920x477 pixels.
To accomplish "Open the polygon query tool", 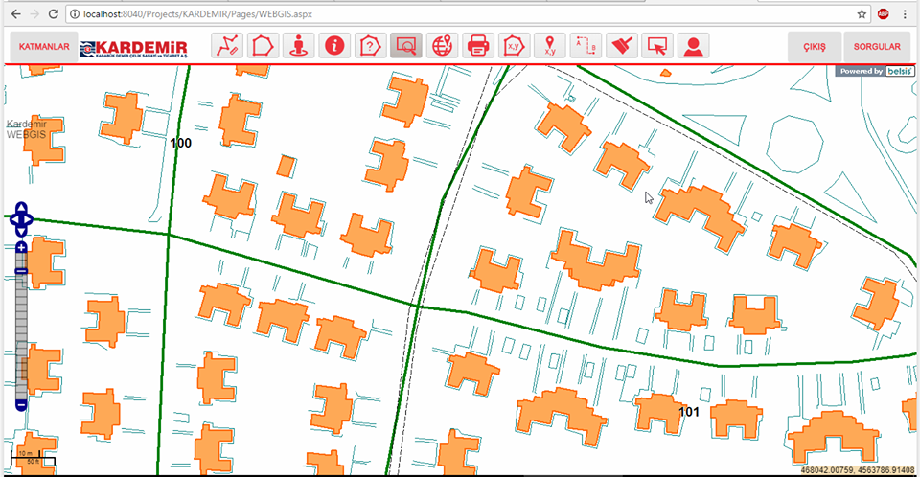I will pos(370,45).
